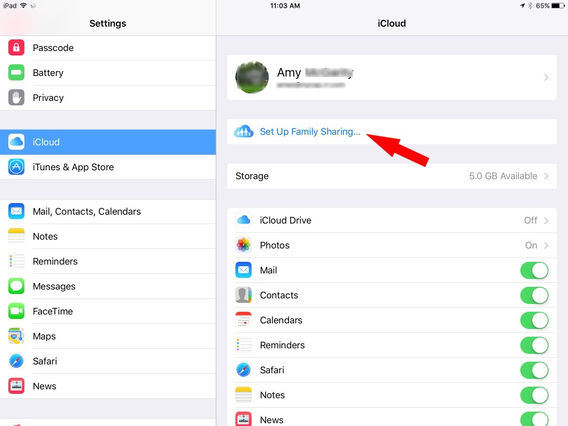Disable the Calendars sync switch
The width and height of the screenshot is (568, 426).
point(534,320)
